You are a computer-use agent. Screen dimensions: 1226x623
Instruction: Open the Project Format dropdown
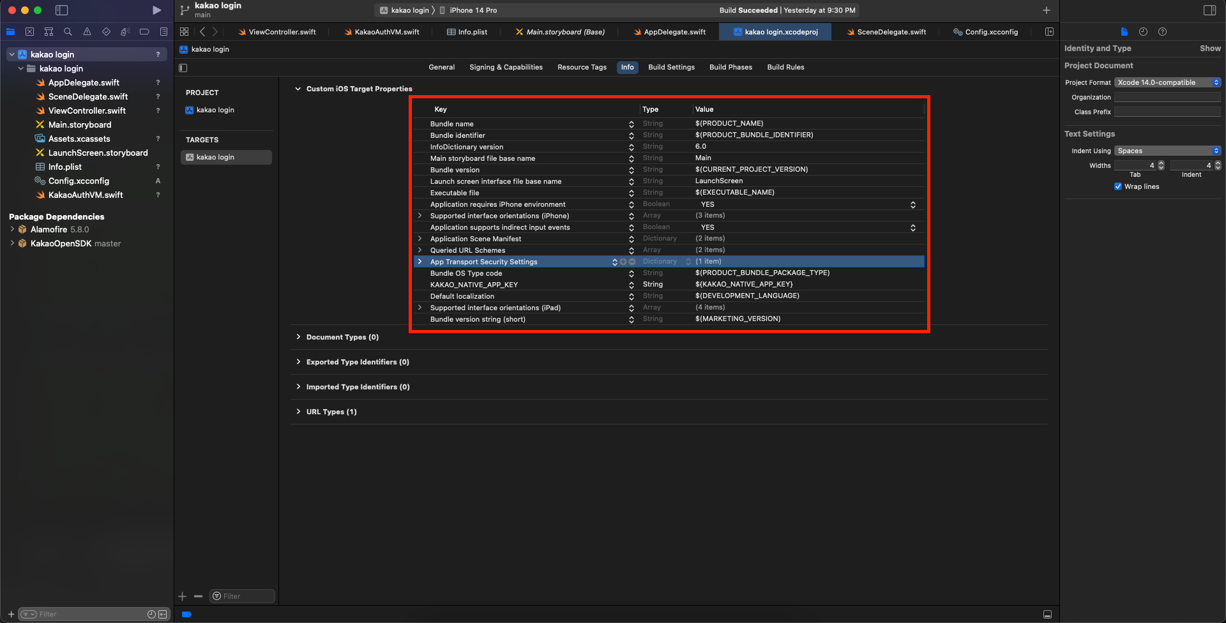coord(1167,82)
